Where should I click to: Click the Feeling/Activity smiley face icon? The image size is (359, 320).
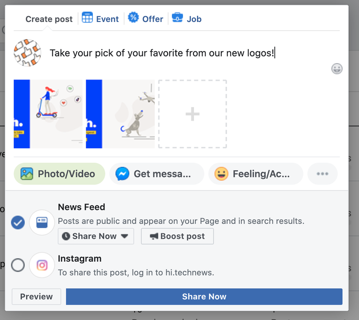click(221, 174)
